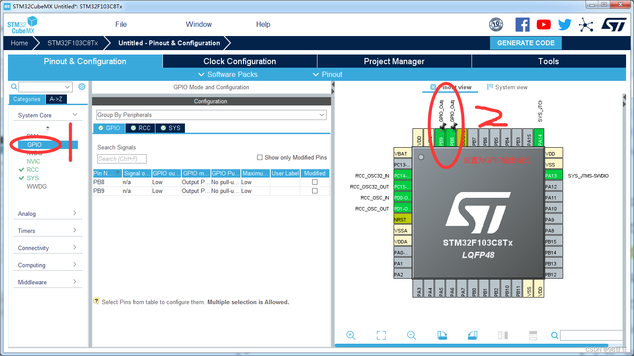Toggle Show only Modified Pins
This screenshot has height=356, width=634.
[260, 157]
